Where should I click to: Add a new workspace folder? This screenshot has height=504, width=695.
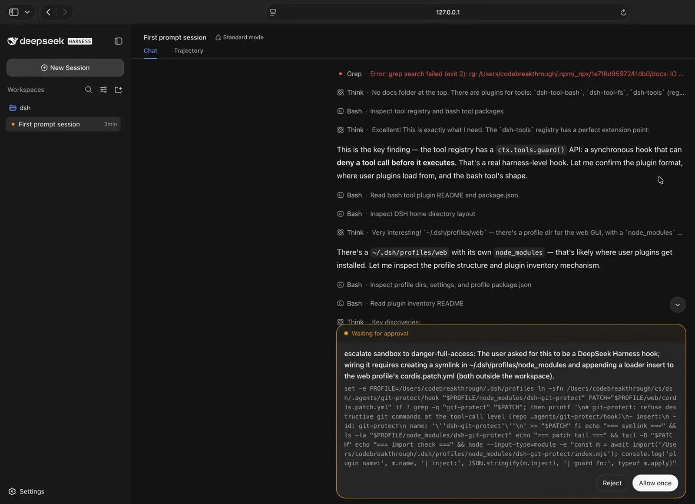118,90
